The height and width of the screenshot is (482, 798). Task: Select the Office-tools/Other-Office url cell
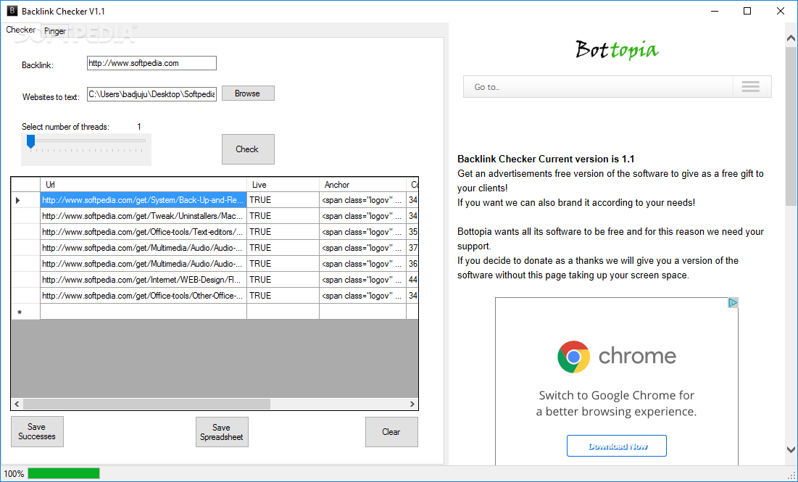pyautogui.click(x=144, y=295)
